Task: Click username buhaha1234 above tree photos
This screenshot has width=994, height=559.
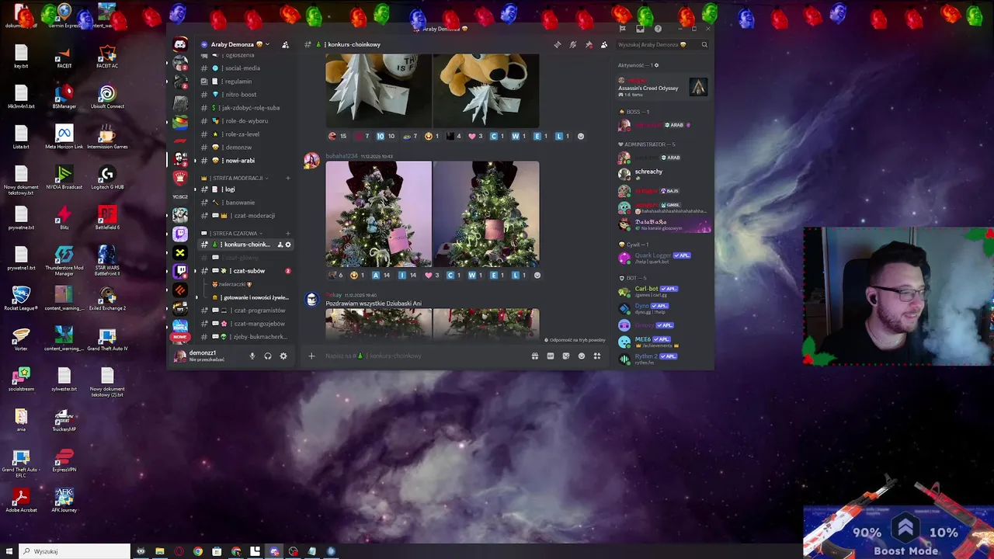Action: click(x=342, y=156)
